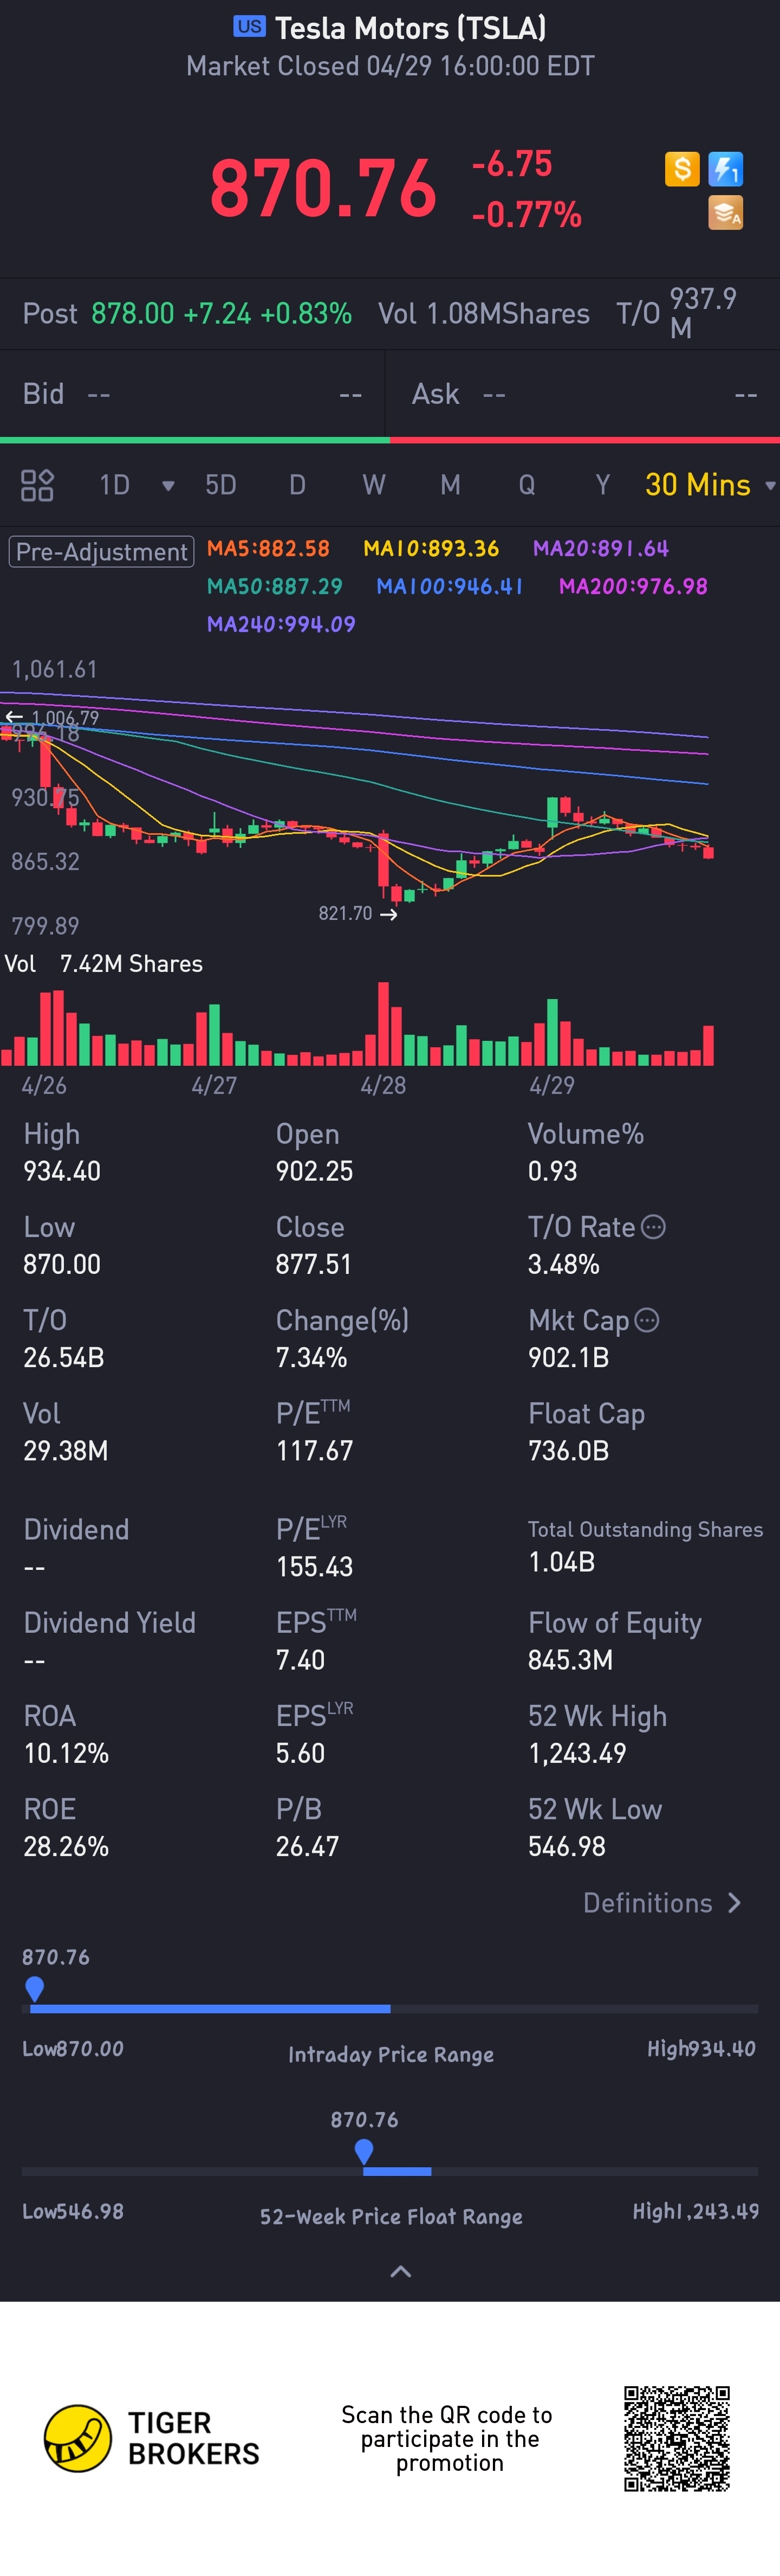Switch to the 5D chart tab
The image size is (780, 2576).
pyautogui.click(x=220, y=485)
